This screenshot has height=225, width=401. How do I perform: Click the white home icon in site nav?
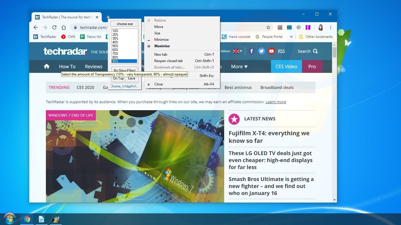click(x=46, y=66)
